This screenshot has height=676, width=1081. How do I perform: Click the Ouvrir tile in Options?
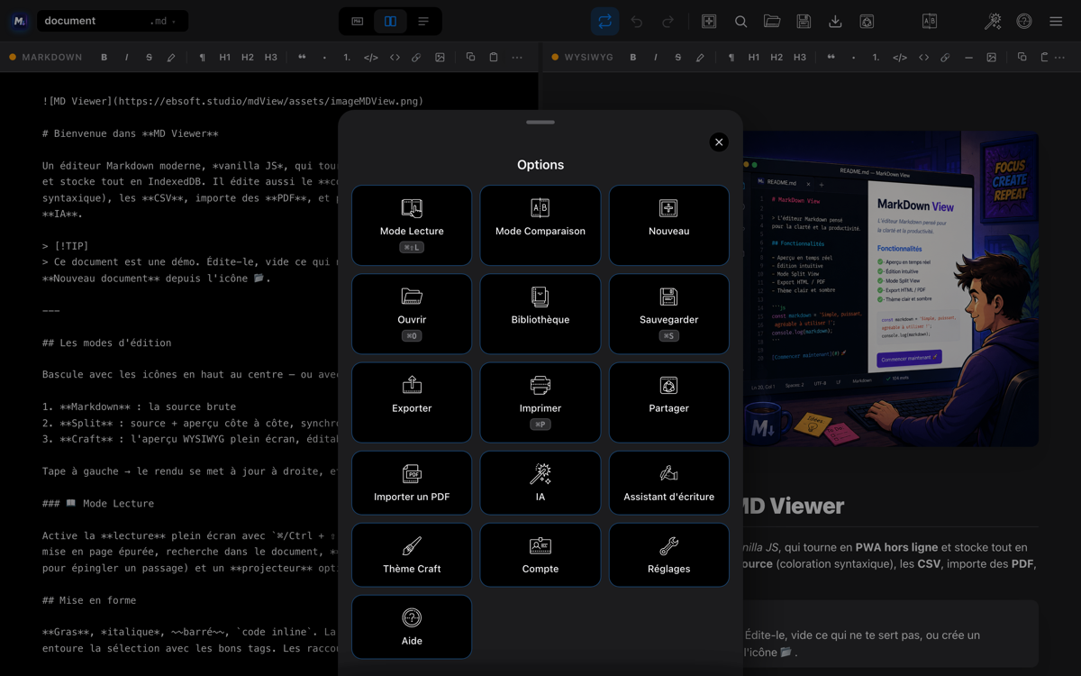412,314
